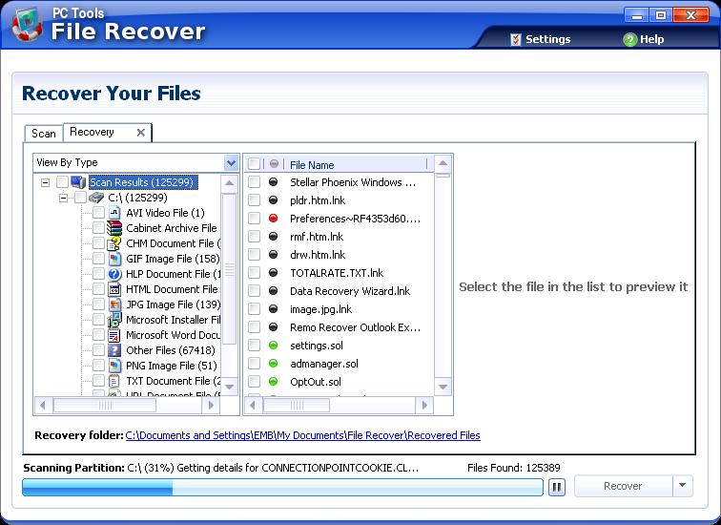Screen dimensions: 721x525
Task: Click the green status dot for admanager.sol
Action: tap(273, 364)
